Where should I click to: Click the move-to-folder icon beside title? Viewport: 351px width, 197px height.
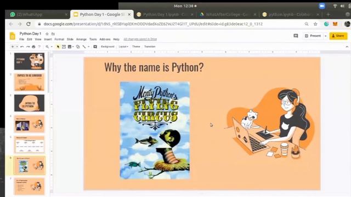(53, 34)
